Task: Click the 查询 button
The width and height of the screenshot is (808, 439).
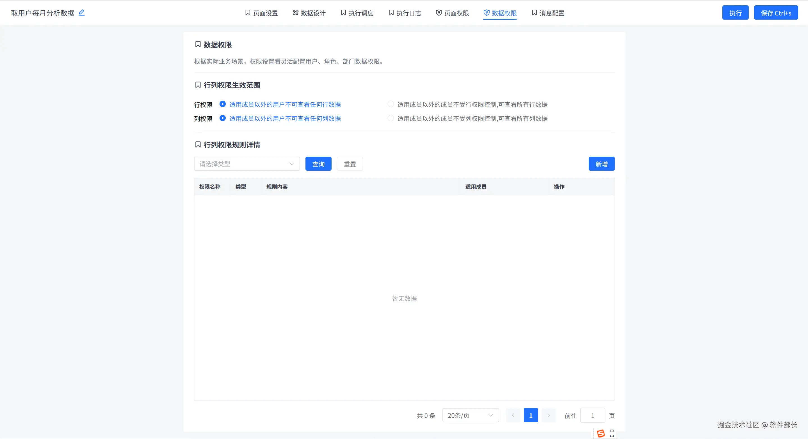Action: tap(318, 164)
